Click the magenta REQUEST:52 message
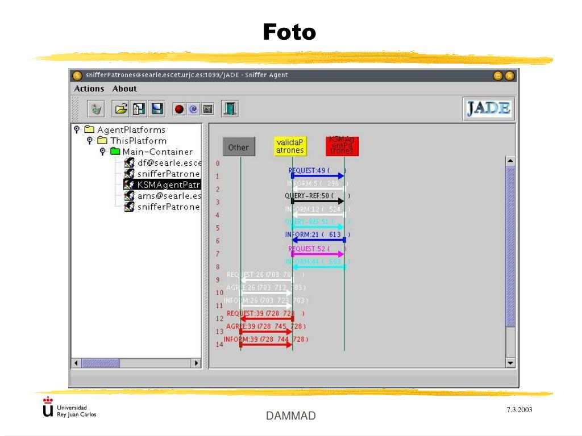This screenshot has height=436, width=582. tap(318, 254)
